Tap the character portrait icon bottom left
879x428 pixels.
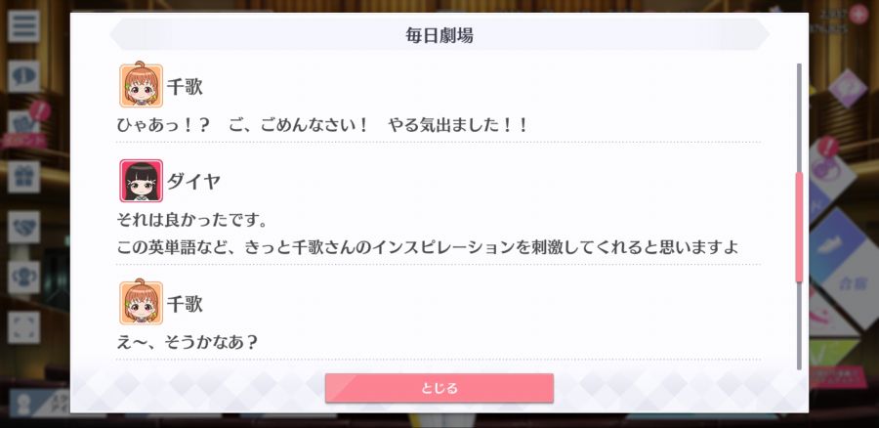pos(23,405)
